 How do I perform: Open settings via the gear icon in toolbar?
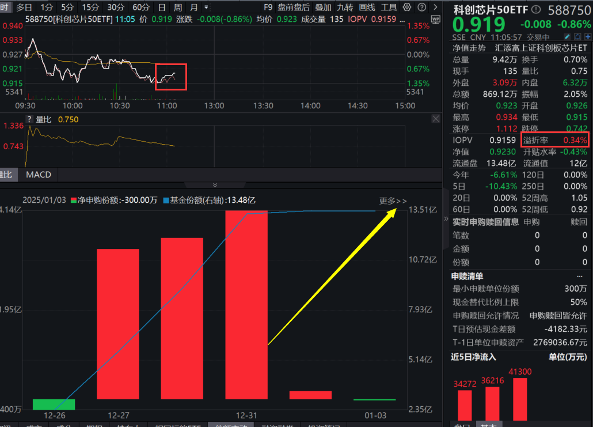[x=407, y=7]
